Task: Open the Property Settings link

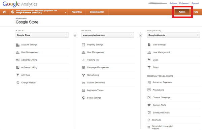Action: [95, 45]
